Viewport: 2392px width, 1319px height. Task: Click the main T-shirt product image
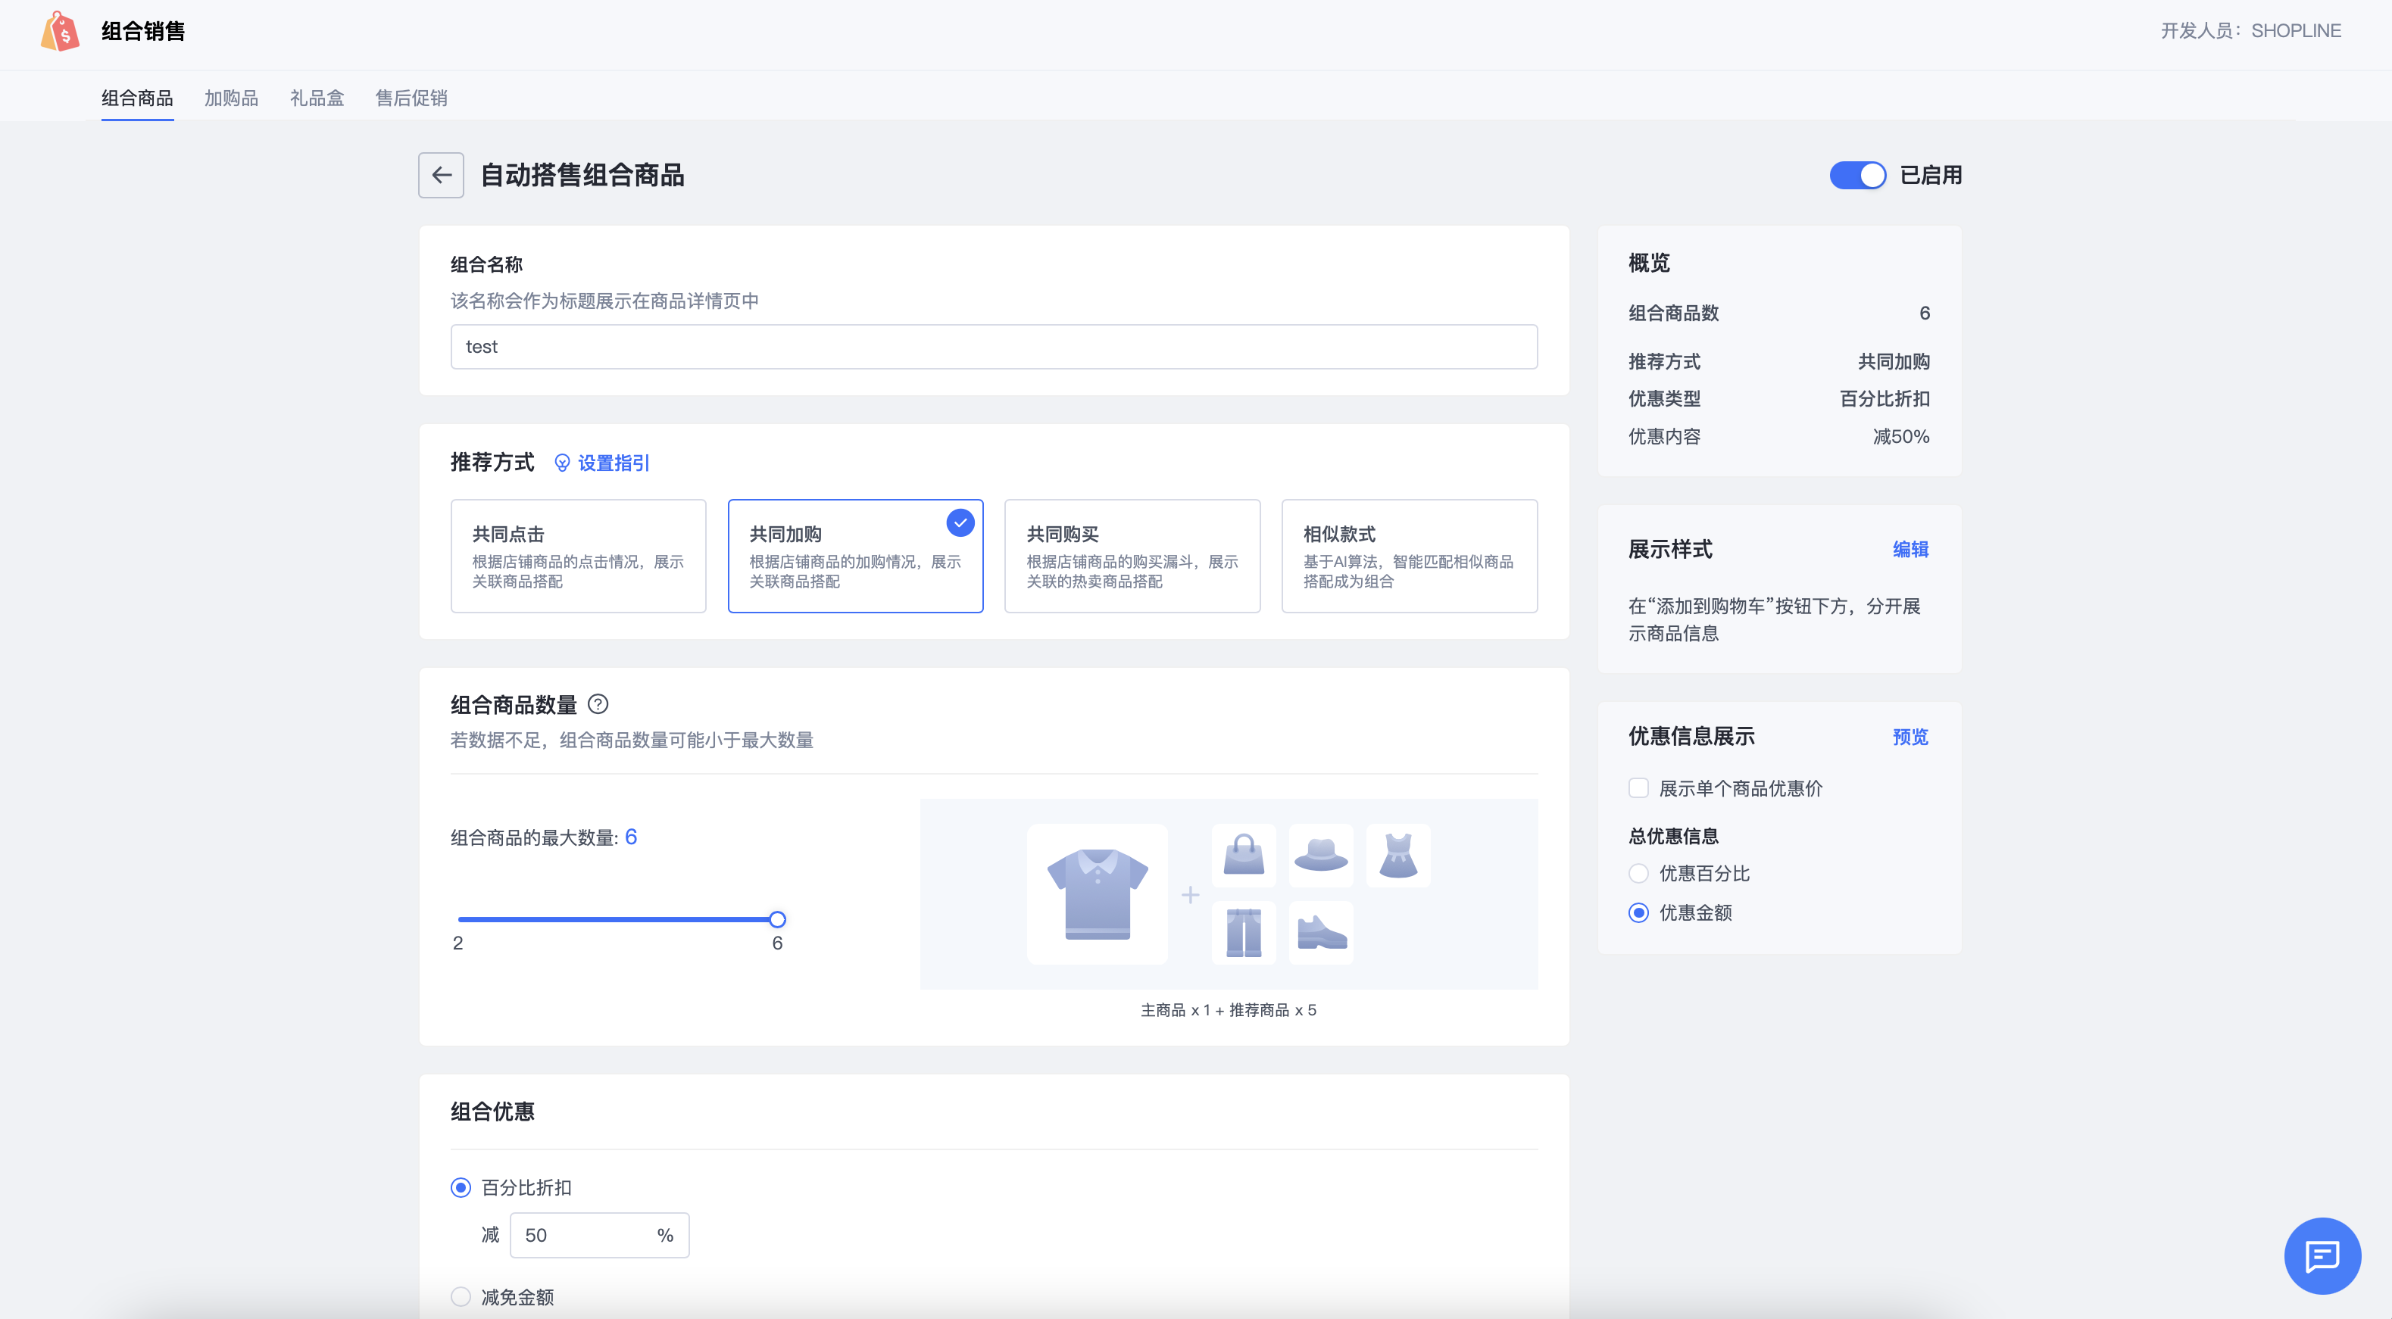point(1098,894)
